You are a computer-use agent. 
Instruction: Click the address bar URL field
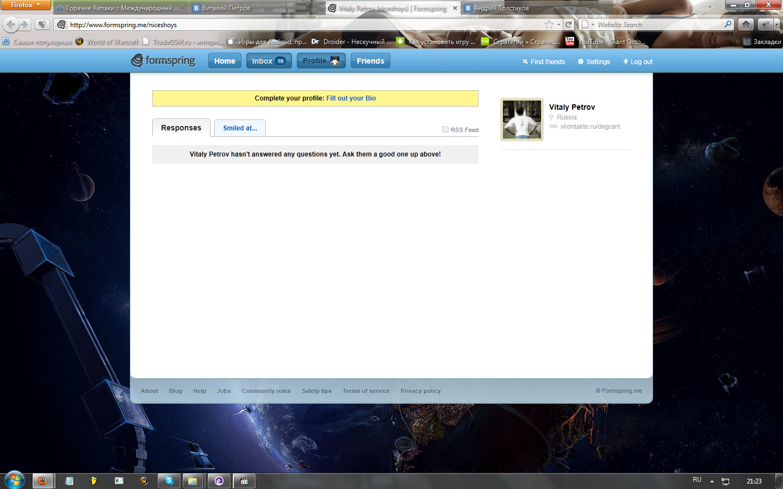[304, 24]
